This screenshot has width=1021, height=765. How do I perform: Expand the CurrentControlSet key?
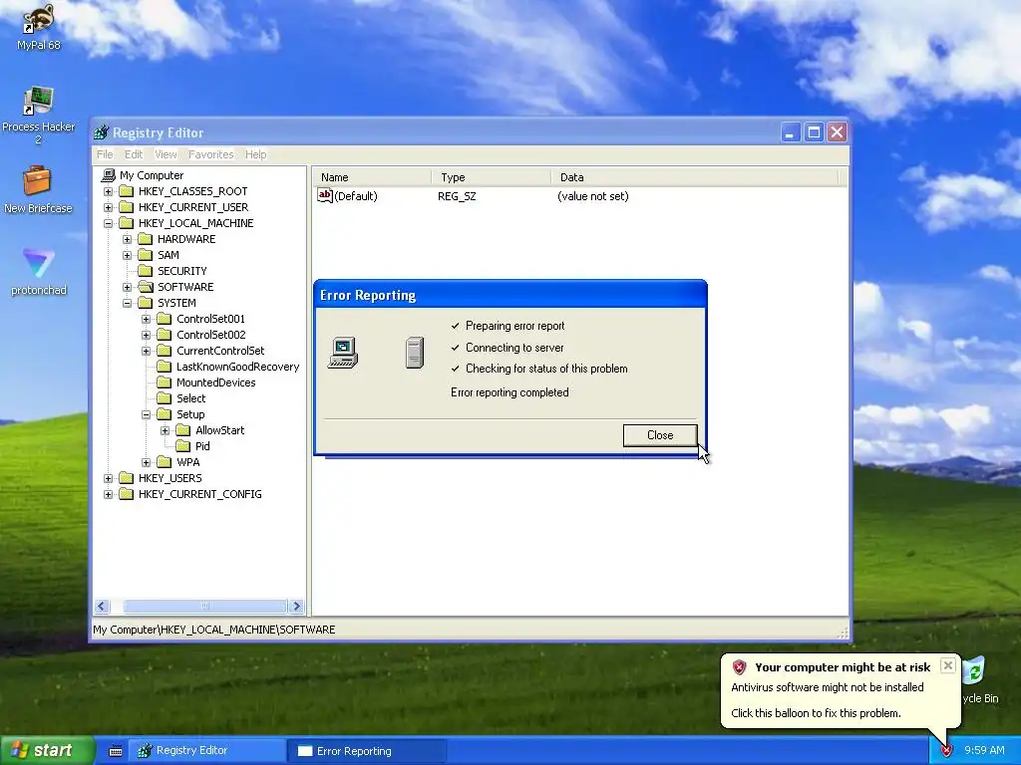(146, 352)
